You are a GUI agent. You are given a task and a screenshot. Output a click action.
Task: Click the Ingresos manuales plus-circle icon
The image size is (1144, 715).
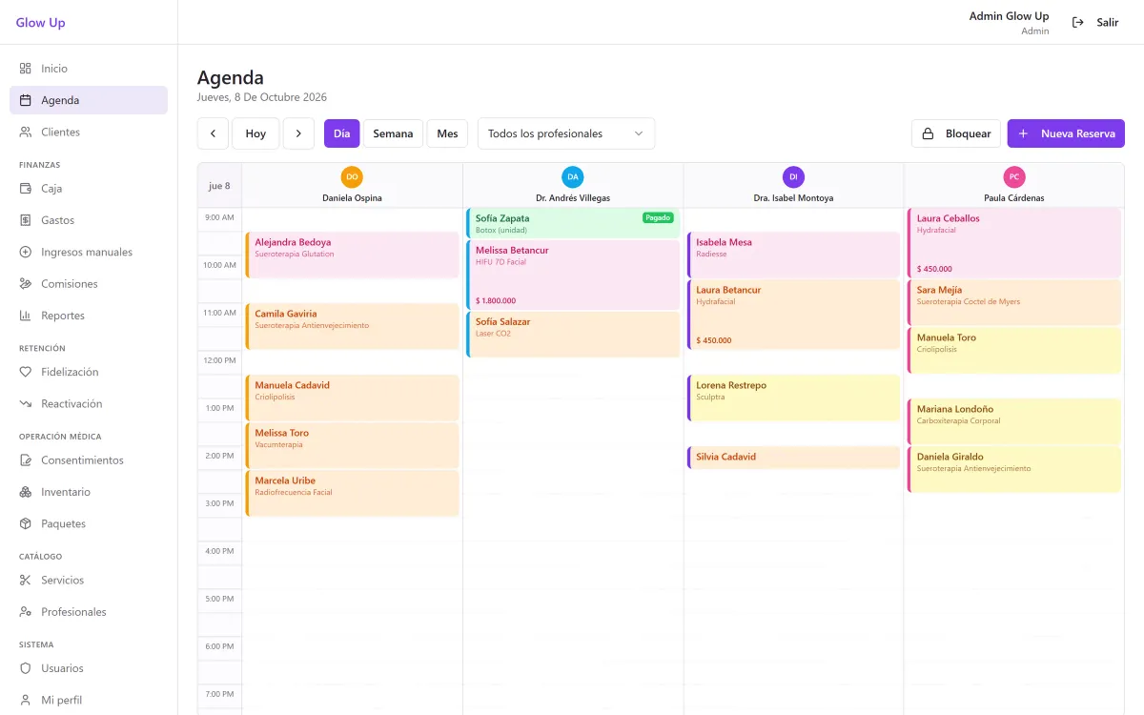tap(26, 253)
